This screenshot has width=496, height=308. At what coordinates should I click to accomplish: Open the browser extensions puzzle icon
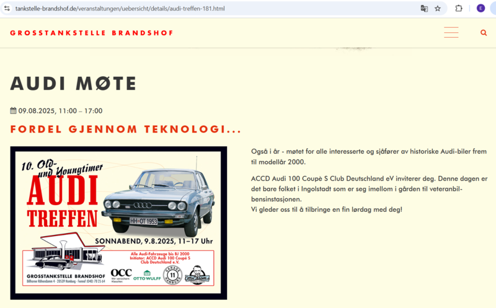pos(458,9)
